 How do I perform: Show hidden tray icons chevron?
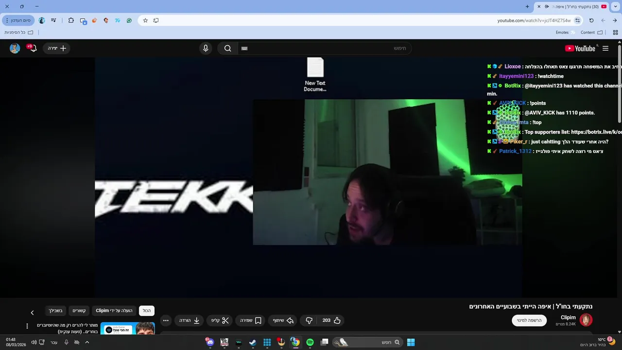tap(87, 342)
